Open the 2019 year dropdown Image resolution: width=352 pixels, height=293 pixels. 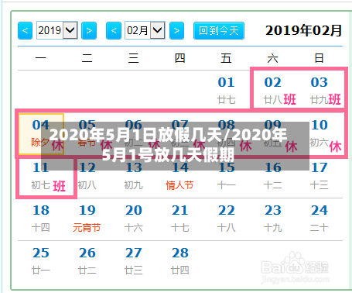tap(57, 30)
